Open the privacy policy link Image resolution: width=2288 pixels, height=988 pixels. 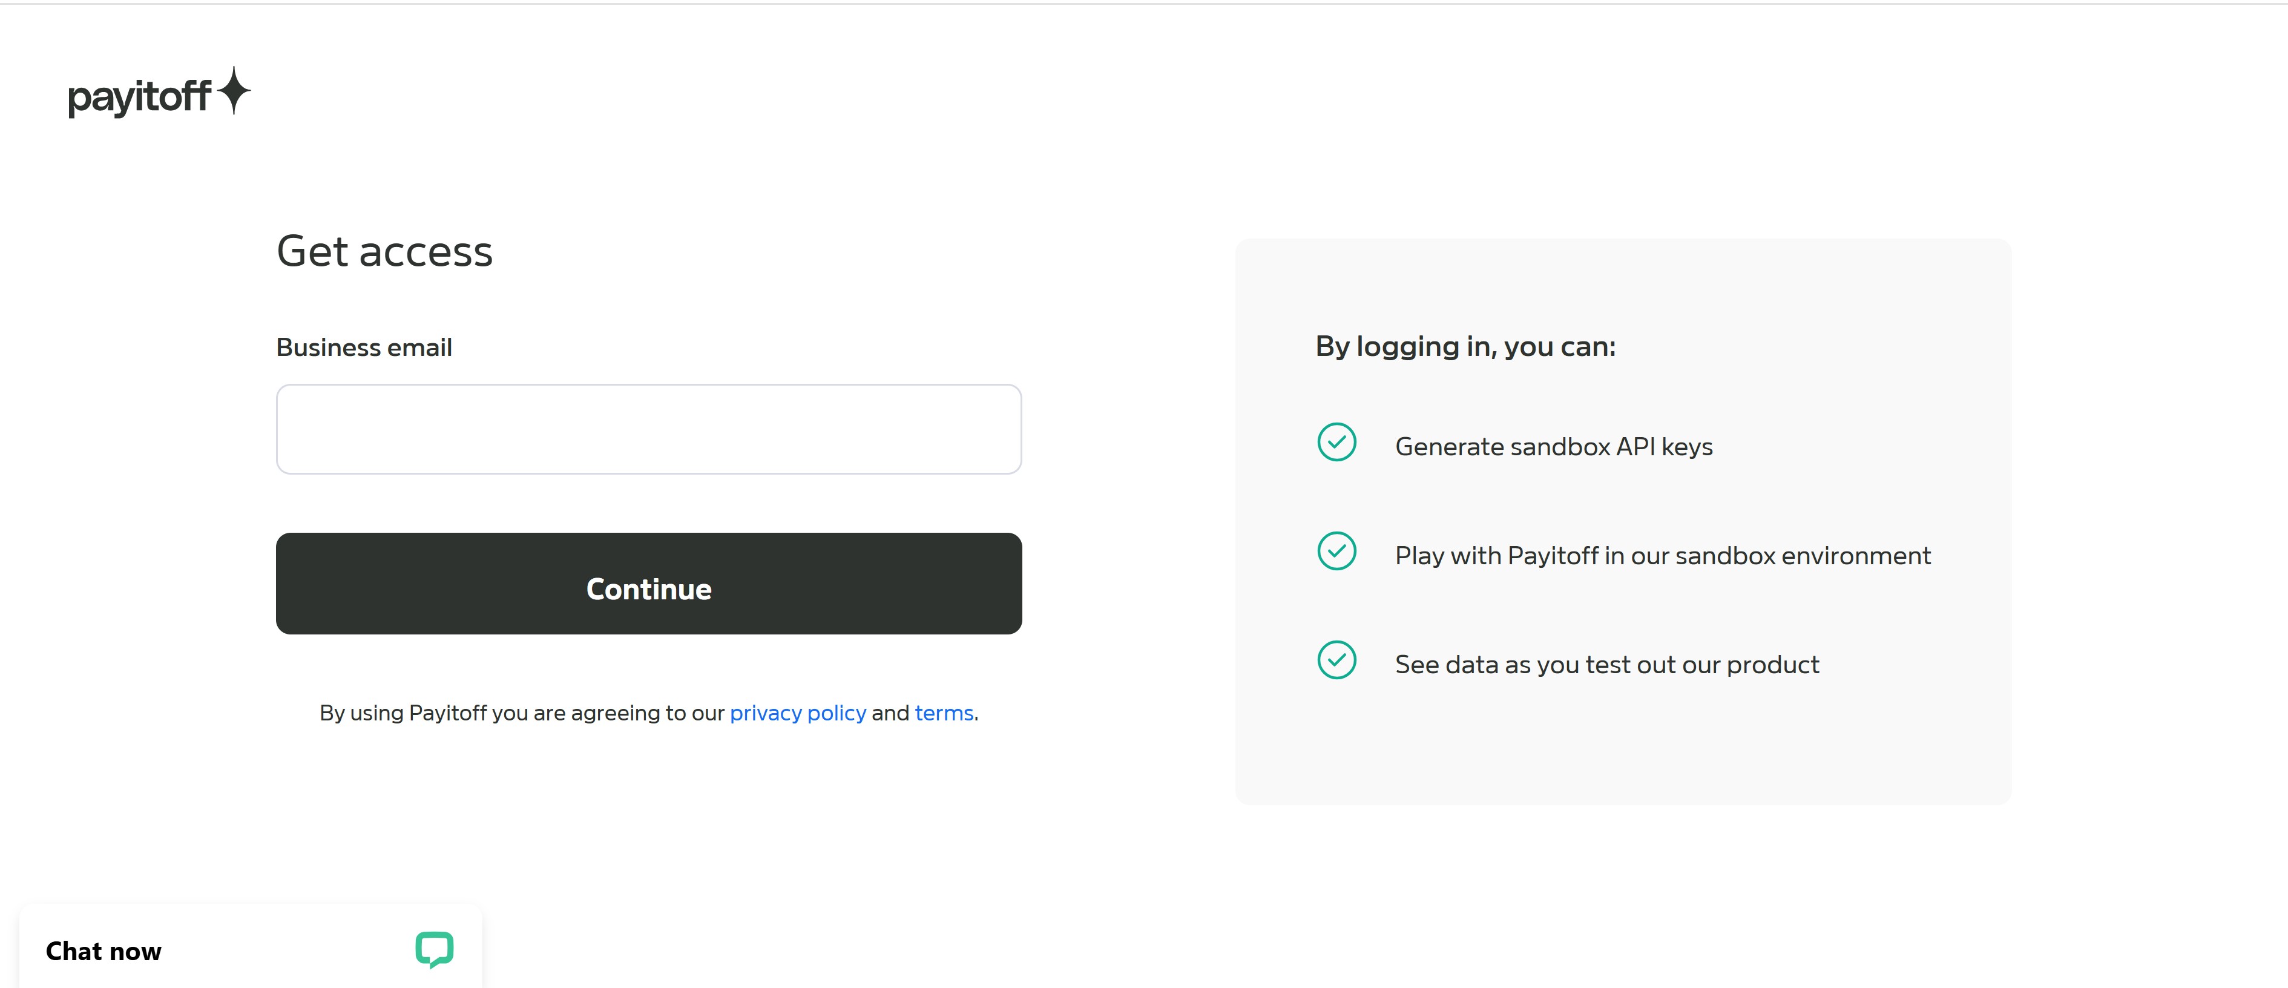pos(797,714)
